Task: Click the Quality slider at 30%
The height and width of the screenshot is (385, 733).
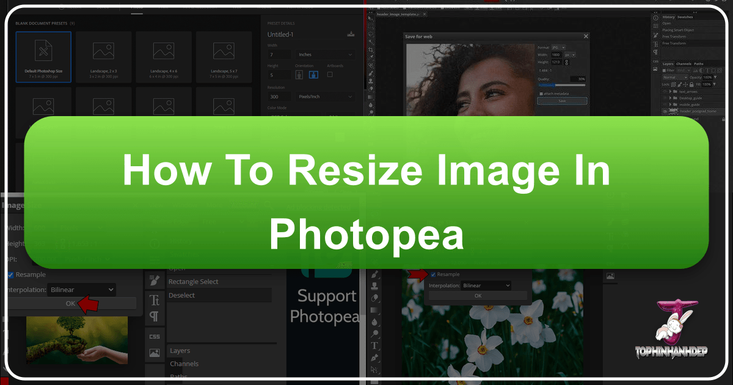Action: point(554,85)
